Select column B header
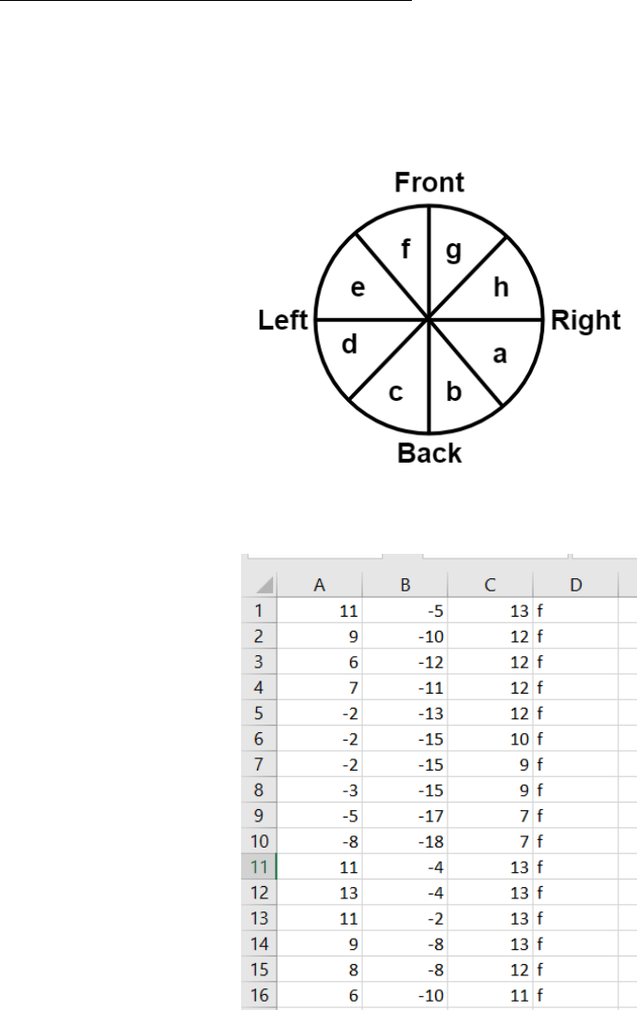Viewport: 637px width, 1010px height. point(405,585)
